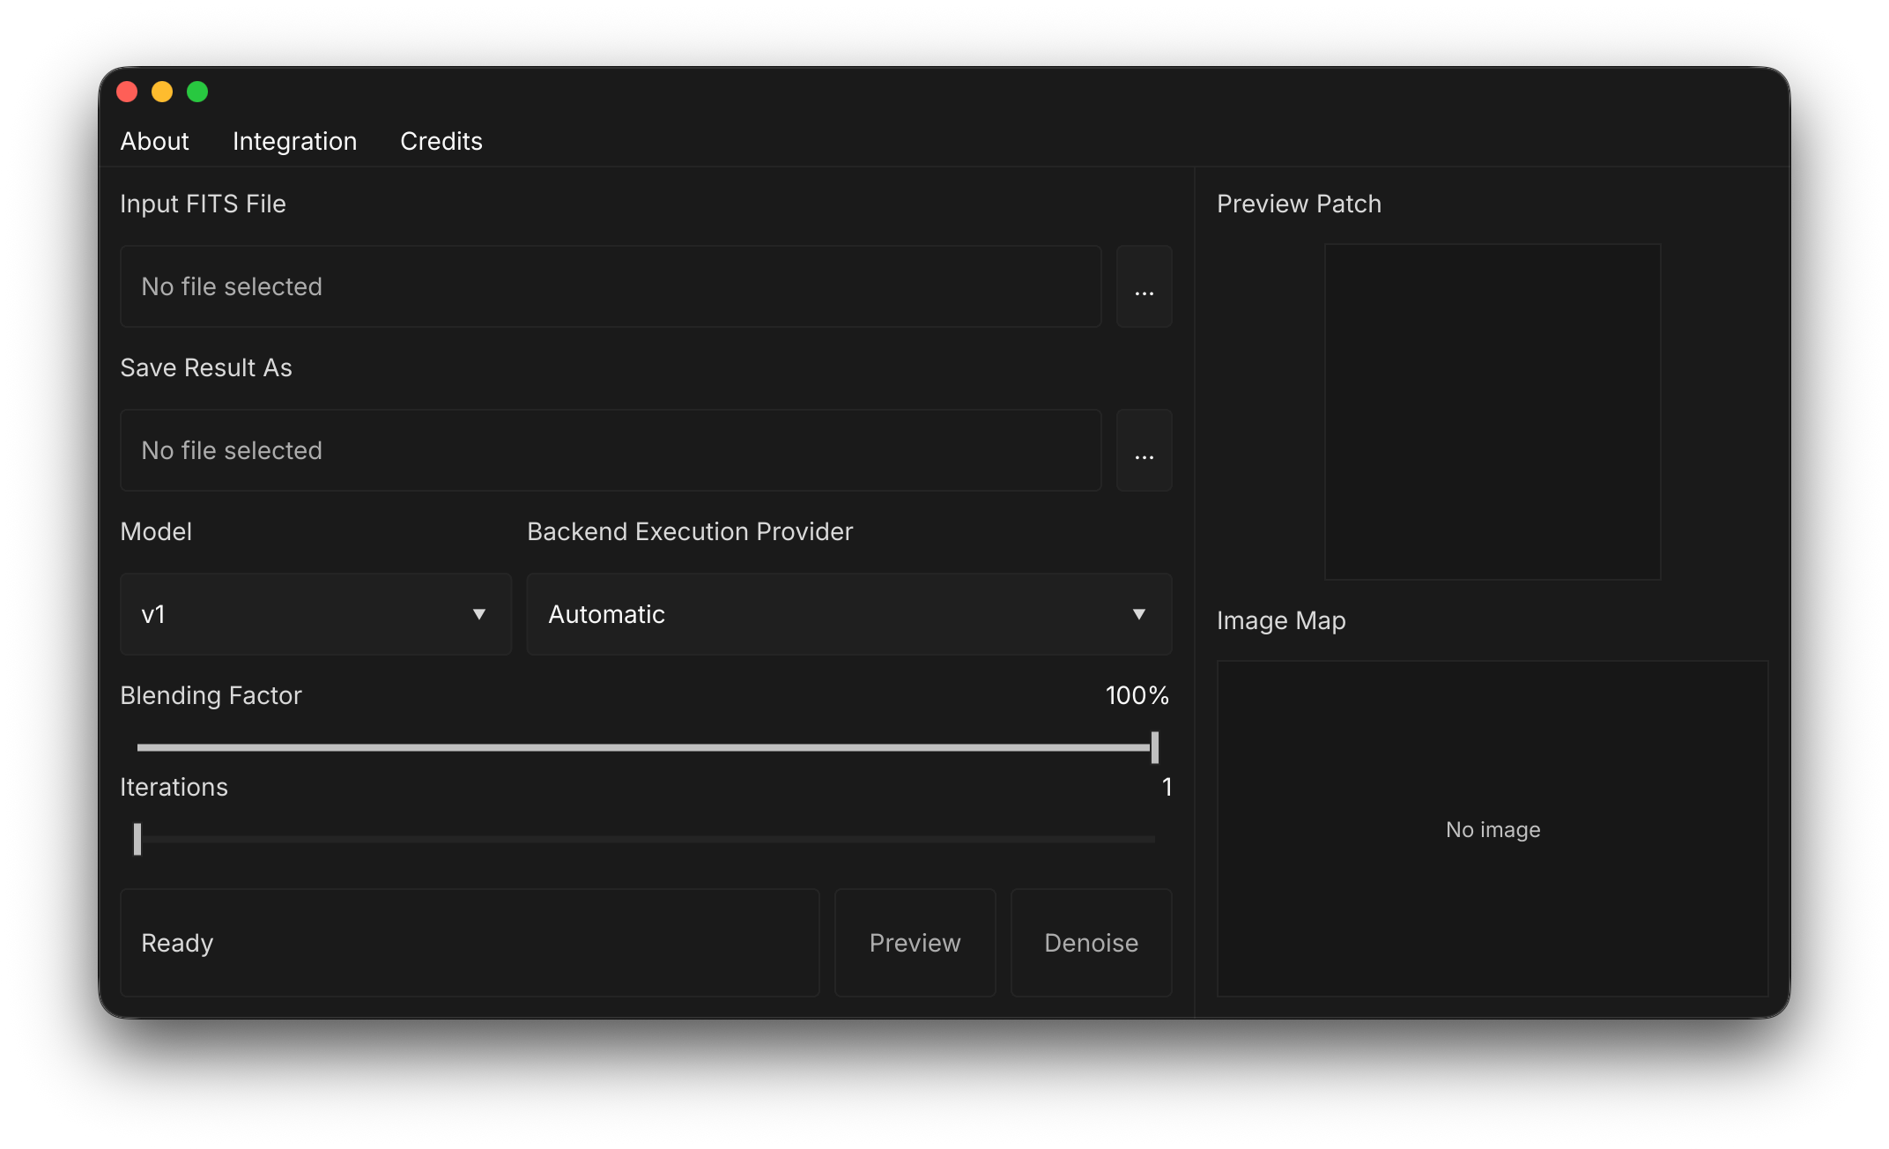
Task: Click the 'Blending Factor' label
Action: click(211, 695)
